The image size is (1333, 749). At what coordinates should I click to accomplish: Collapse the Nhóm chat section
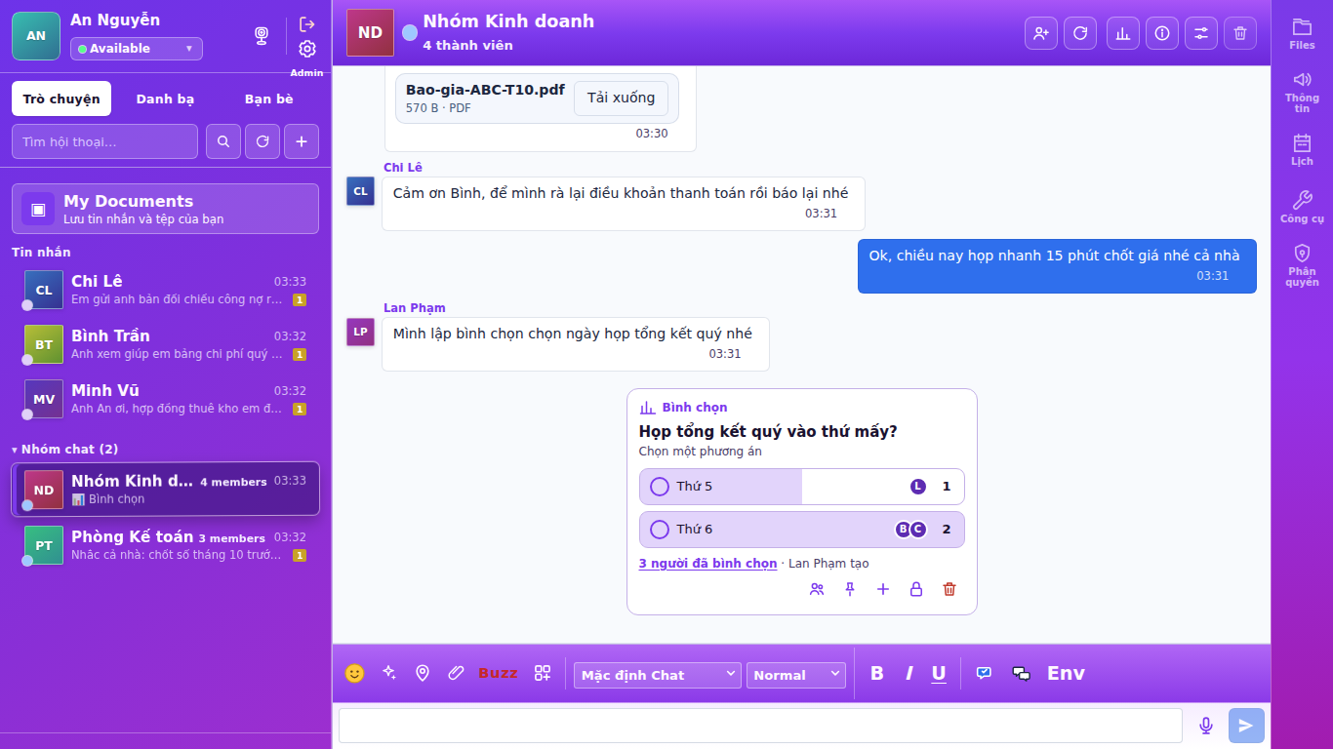(64, 449)
